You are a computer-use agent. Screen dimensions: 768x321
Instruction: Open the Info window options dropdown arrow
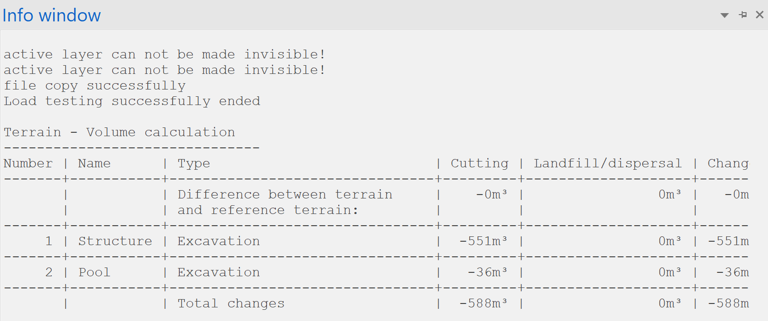(725, 16)
